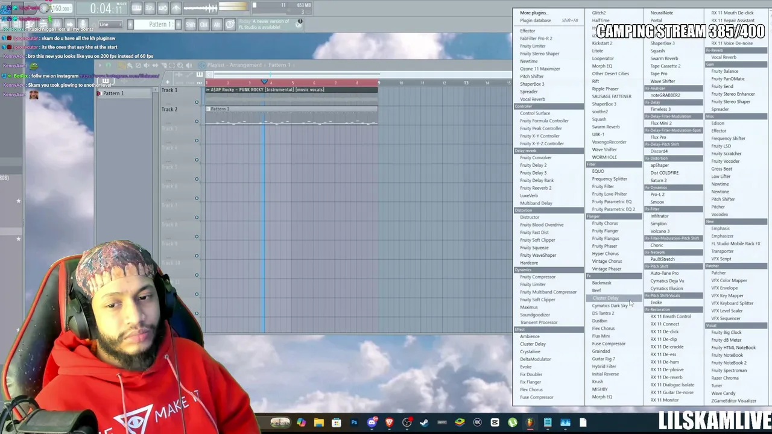This screenshot has height=434, width=772.
Task: Pick Cymatics Dark Sky from the menu
Action: pyautogui.click(x=609, y=306)
